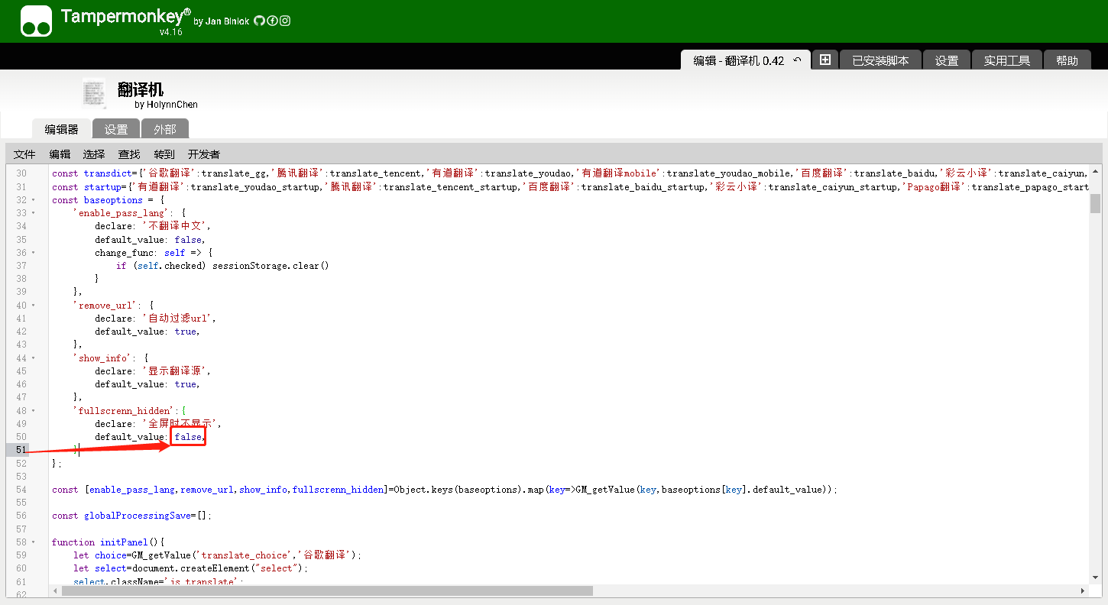Switch to the 已安装脚本 tab
This screenshot has height=605, width=1108.
(880, 60)
